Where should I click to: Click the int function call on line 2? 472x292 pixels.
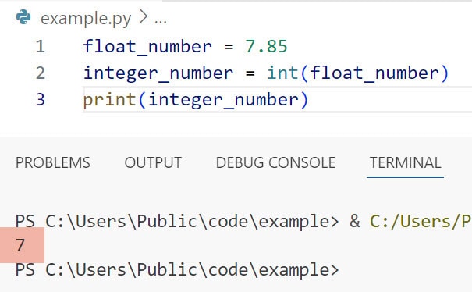click(x=282, y=73)
